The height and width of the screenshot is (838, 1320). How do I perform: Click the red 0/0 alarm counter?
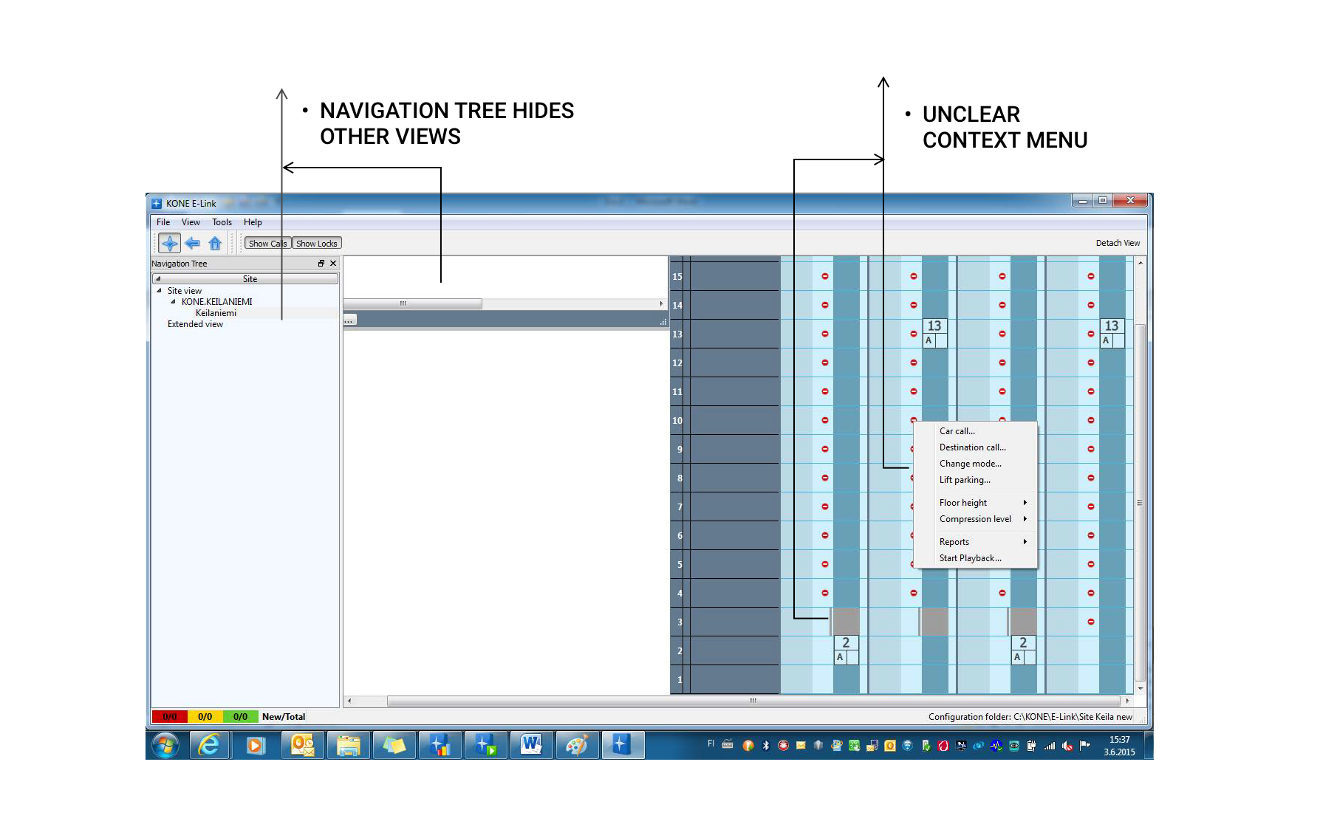[x=170, y=717]
